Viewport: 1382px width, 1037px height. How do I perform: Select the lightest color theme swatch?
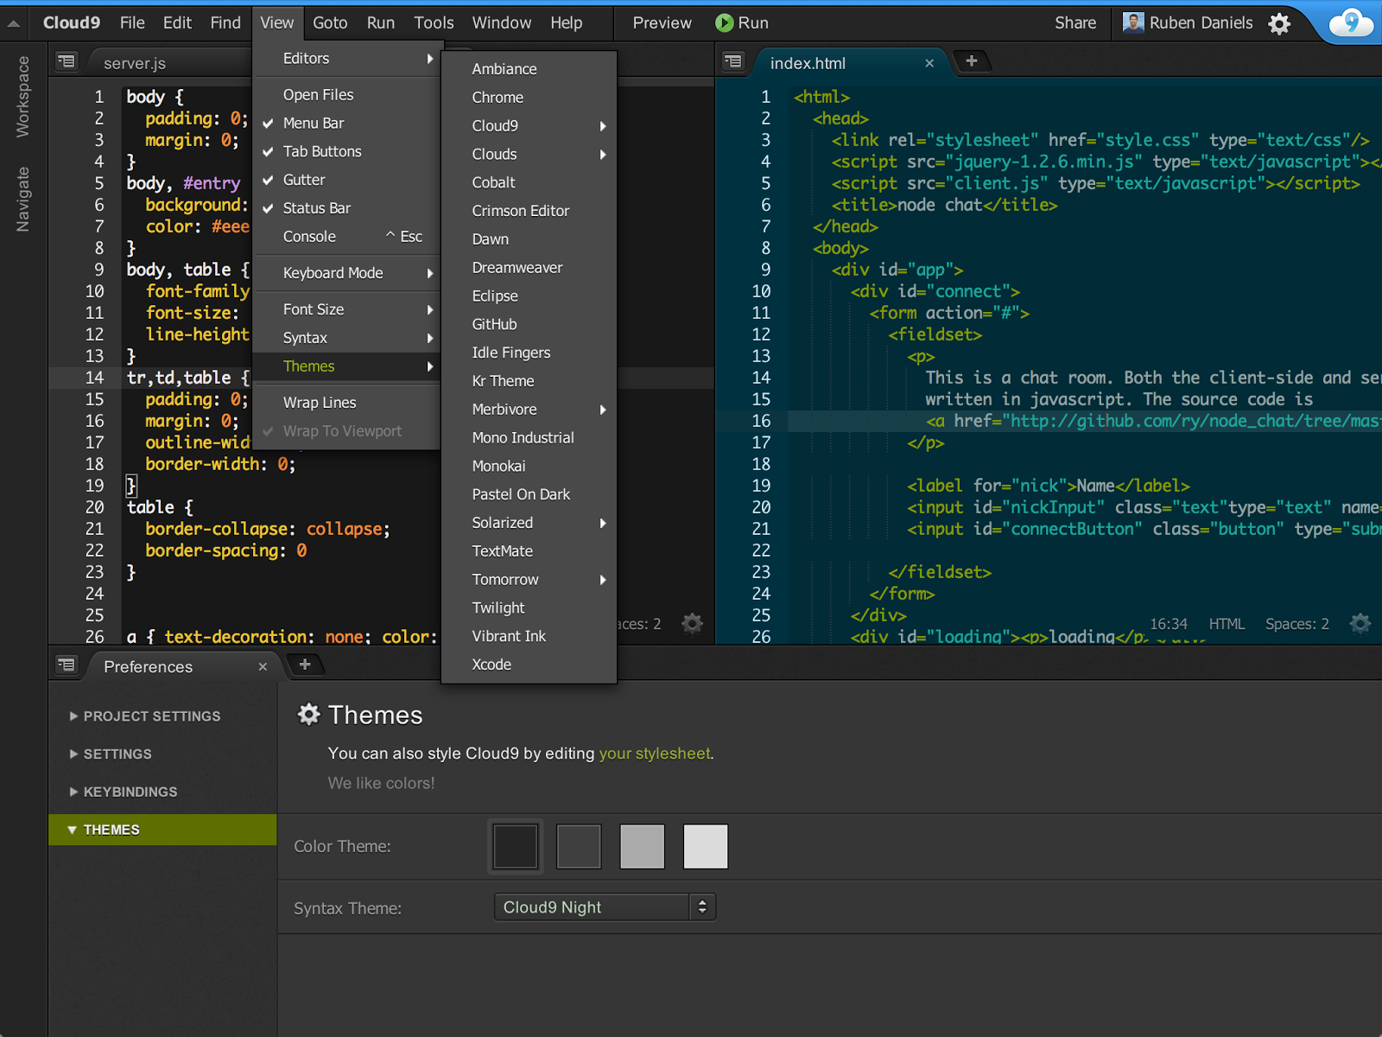click(705, 846)
